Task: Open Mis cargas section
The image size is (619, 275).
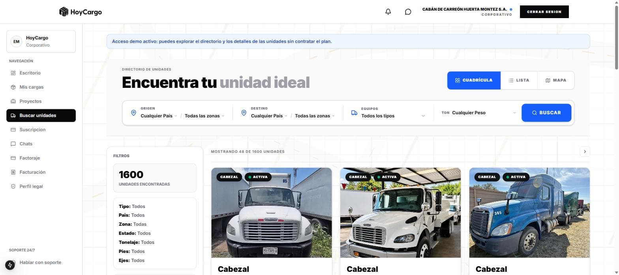Action: pos(41,87)
